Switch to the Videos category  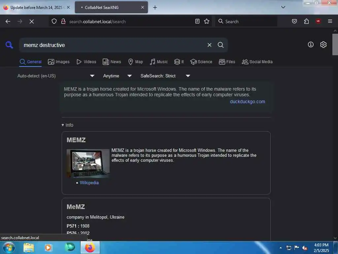click(86, 62)
